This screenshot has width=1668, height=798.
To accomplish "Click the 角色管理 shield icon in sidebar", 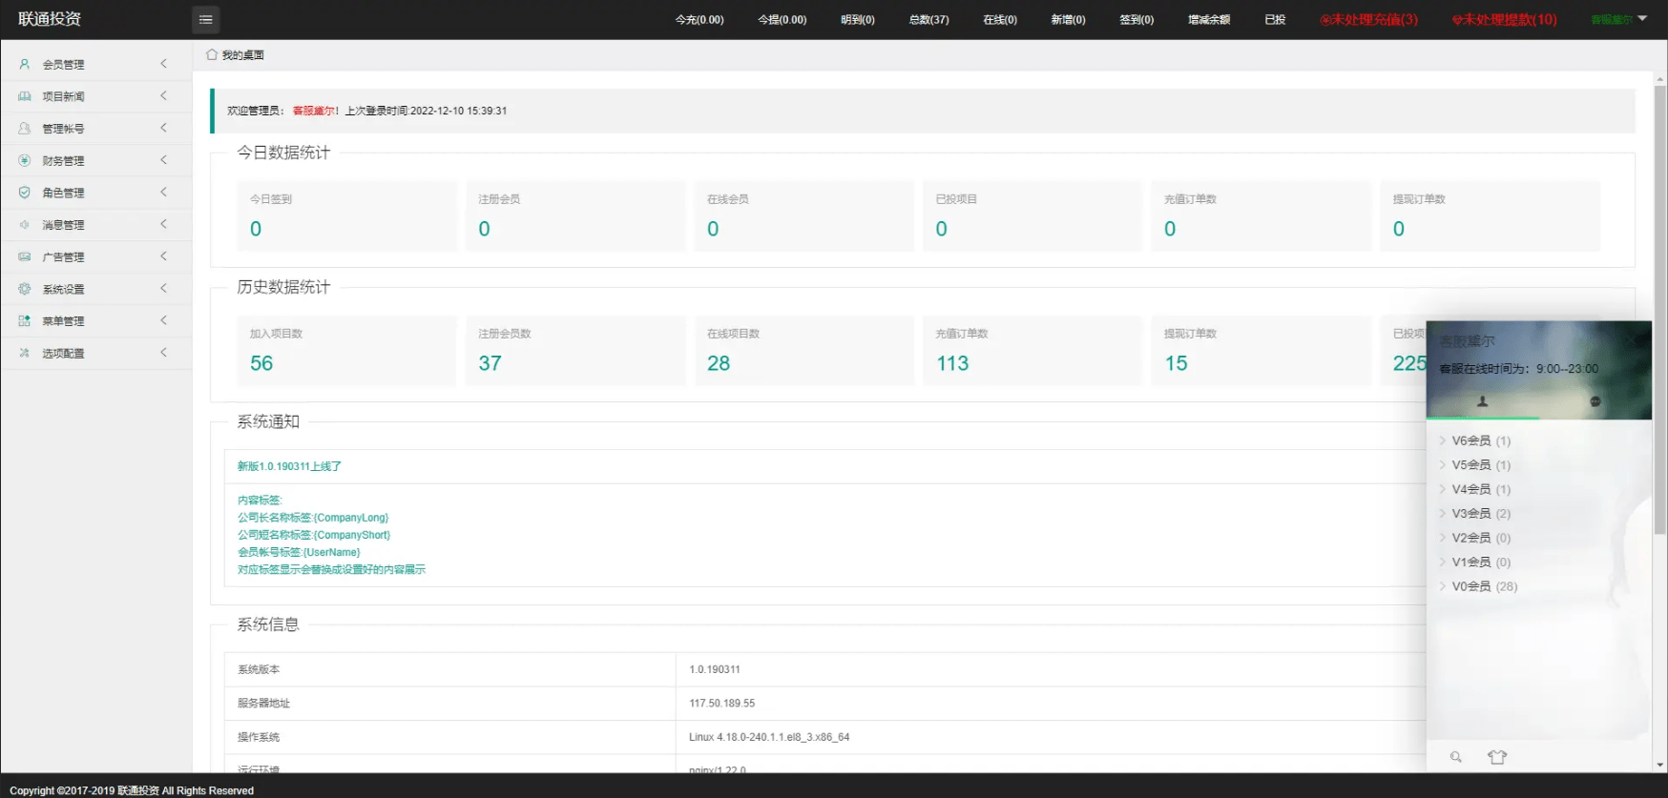I will (x=25, y=192).
